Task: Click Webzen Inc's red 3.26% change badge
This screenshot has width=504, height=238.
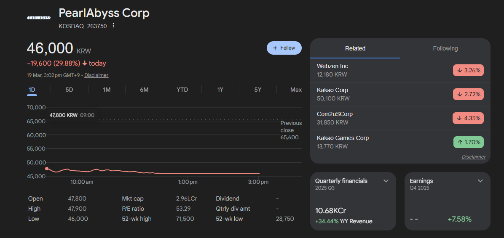Action: pyautogui.click(x=468, y=70)
